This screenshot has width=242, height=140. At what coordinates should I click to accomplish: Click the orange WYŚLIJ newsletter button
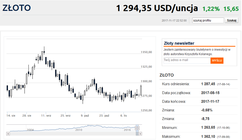point(217,61)
